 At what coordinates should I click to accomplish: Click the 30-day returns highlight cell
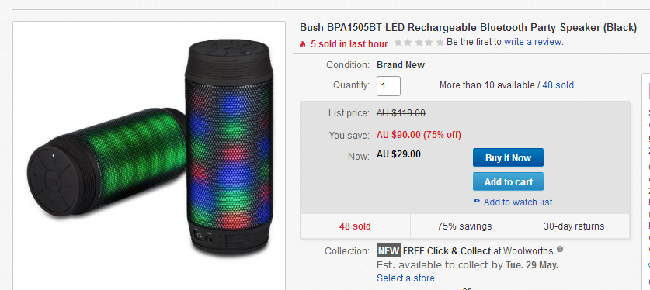[x=574, y=226]
